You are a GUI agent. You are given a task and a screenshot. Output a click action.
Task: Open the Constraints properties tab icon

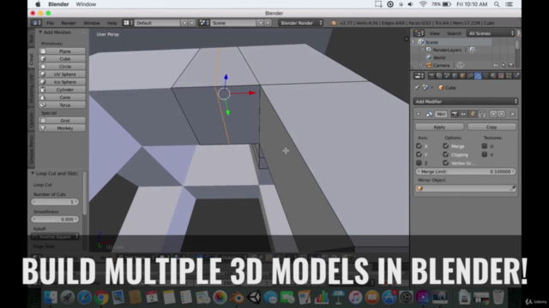(x=470, y=76)
